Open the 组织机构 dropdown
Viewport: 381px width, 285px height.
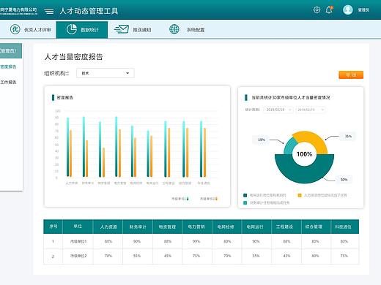106,73
